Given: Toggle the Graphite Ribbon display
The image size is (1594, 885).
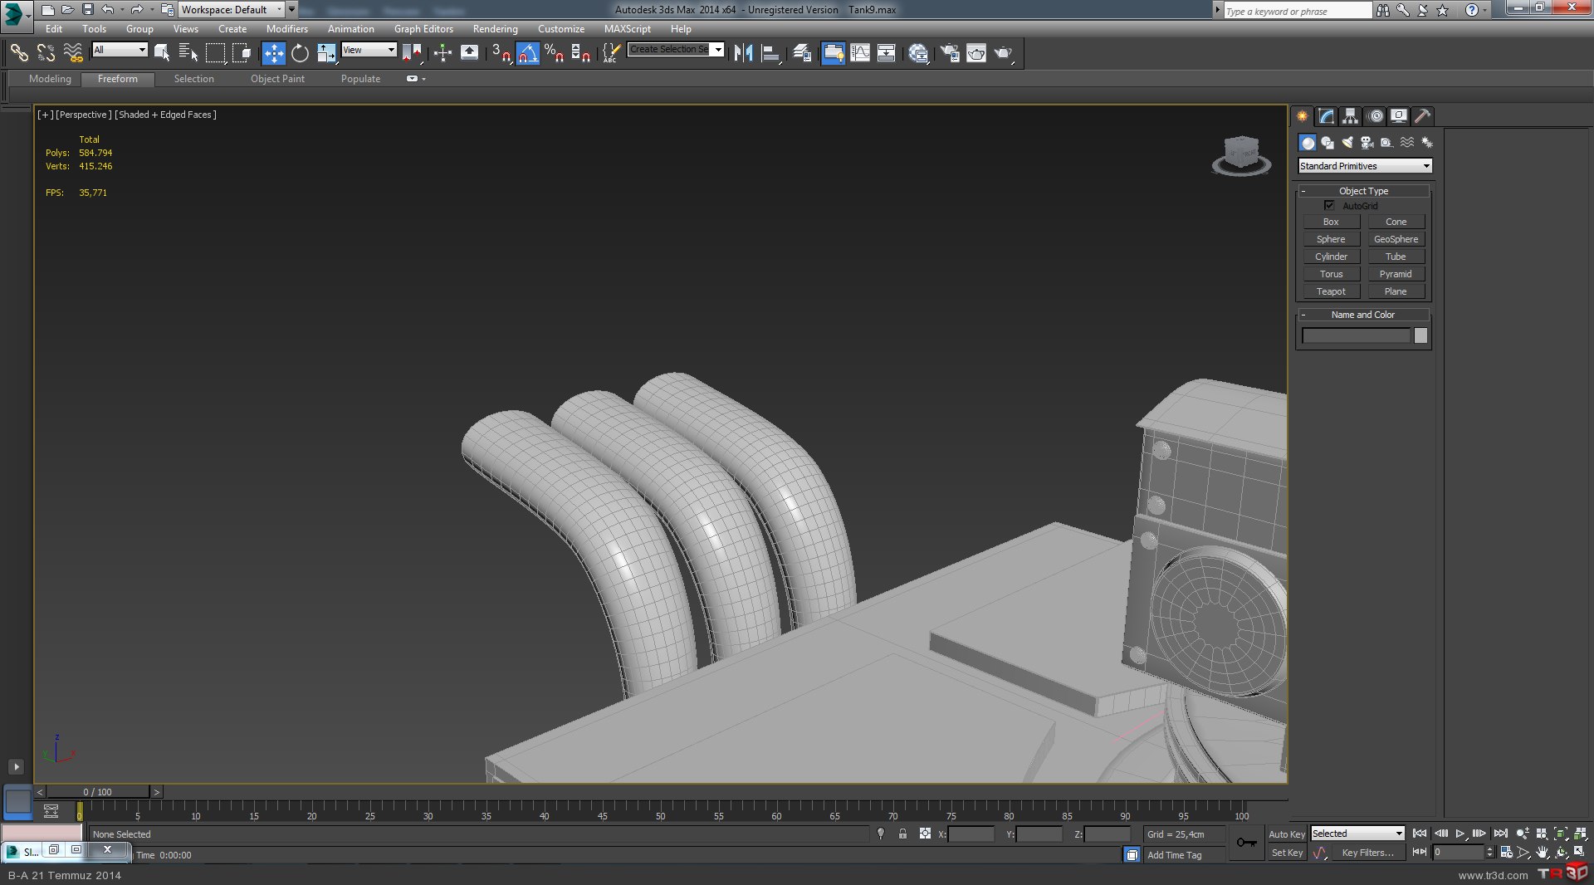Looking at the screenshot, I should click(833, 53).
